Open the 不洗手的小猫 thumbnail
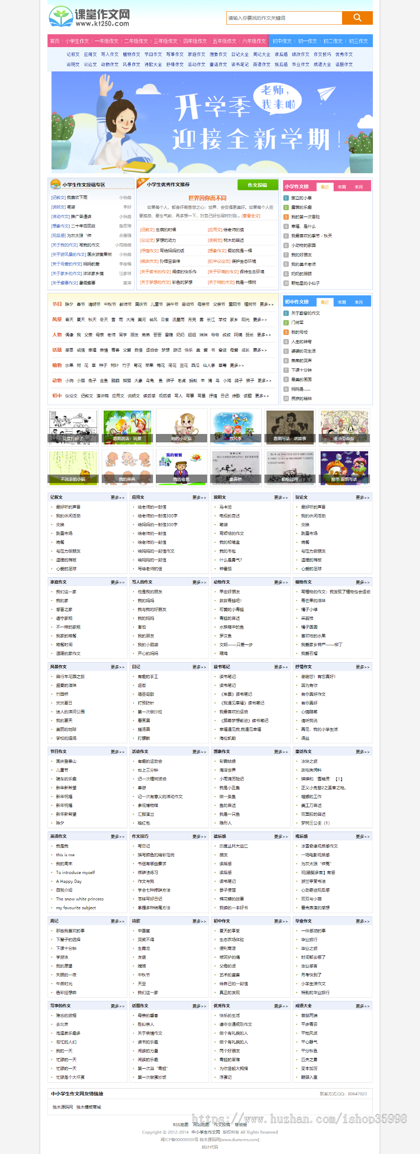This screenshot has width=420, height=1154. click(73, 467)
